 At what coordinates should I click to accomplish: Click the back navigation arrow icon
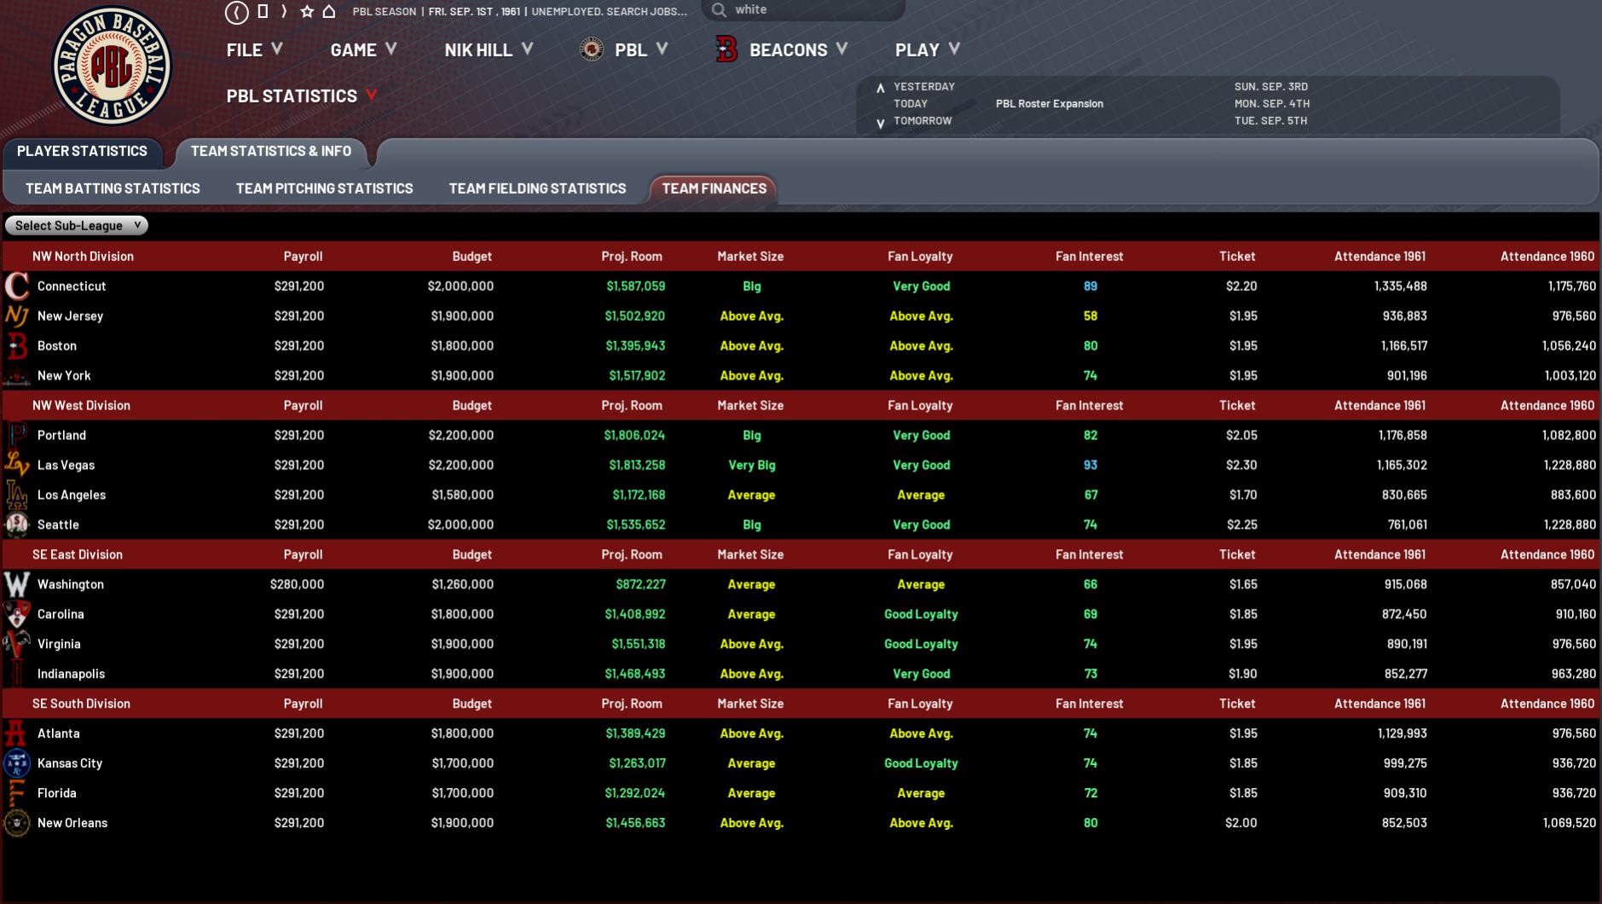click(236, 12)
